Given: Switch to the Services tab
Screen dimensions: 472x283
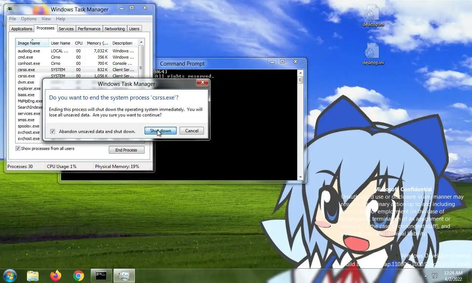Looking at the screenshot, I should tap(66, 29).
